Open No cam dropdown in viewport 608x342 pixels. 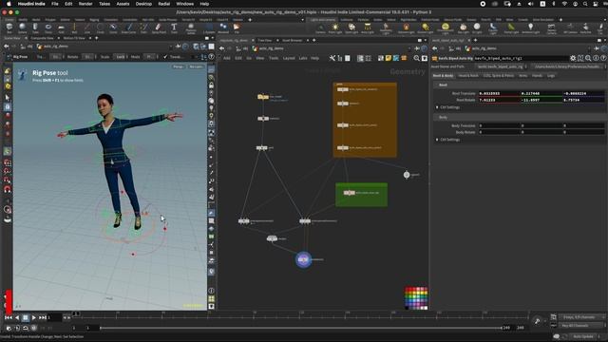197,67
